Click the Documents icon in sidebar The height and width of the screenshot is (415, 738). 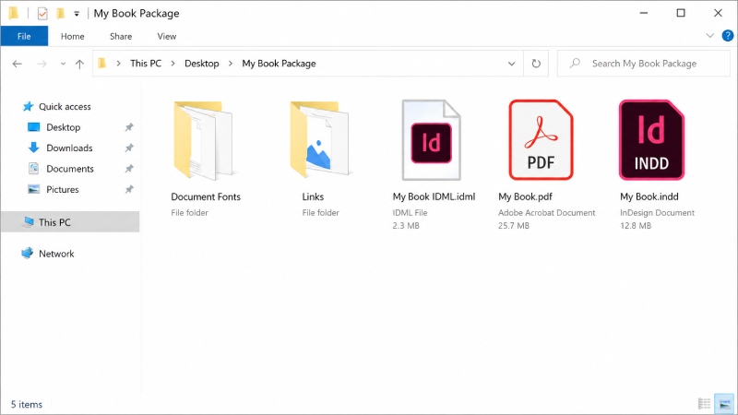33,169
